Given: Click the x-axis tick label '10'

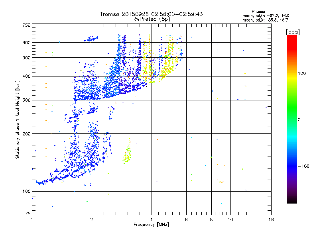Looking at the screenshot, I should tap(230, 219).
